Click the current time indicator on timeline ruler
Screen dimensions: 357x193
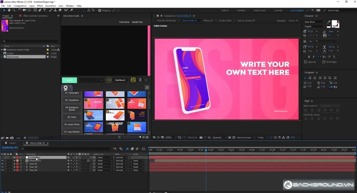[206, 150]
